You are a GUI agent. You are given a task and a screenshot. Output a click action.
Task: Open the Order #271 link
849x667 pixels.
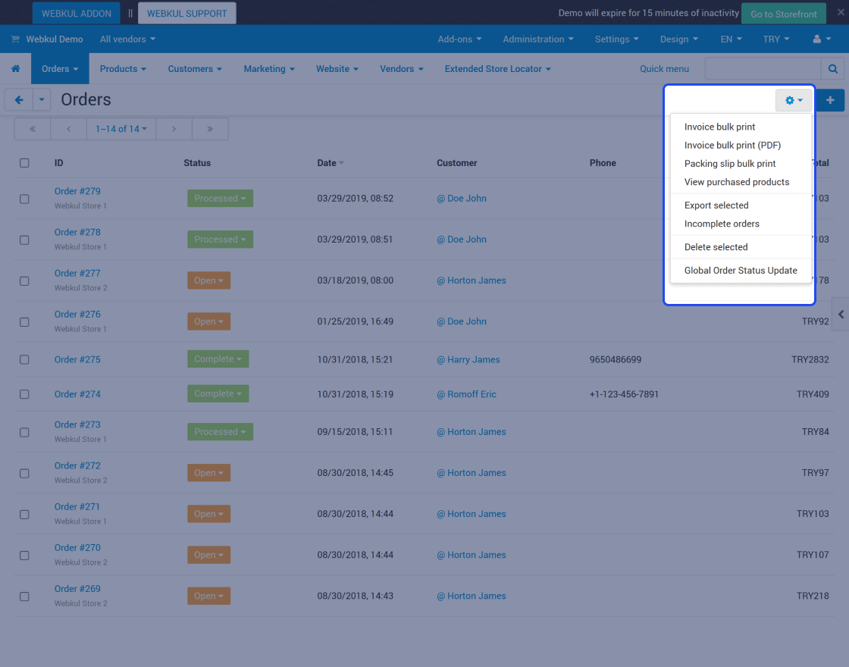pos(77,507)
